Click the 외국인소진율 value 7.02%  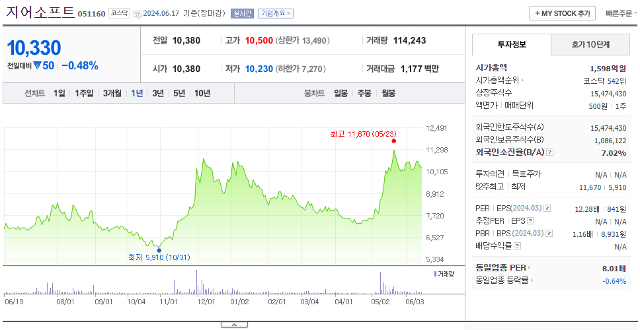click(614, 153)
